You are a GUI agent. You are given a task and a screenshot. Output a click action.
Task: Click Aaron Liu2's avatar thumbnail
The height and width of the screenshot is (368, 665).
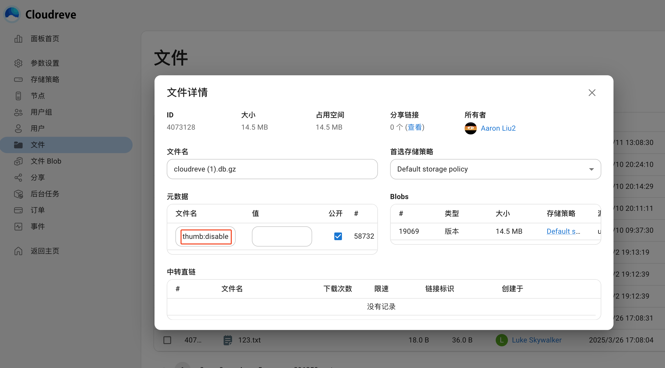point(471,128)
